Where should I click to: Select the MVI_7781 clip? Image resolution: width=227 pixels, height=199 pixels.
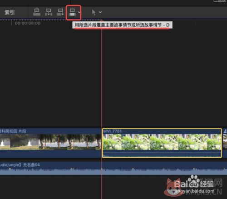click(162, 143)
